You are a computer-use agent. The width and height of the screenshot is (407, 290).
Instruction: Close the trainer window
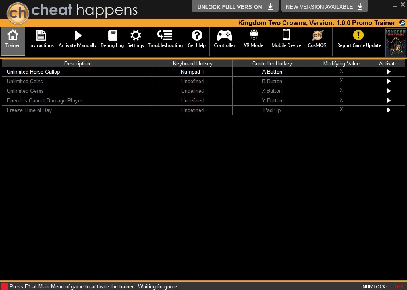pyautogui.click(x=403, y=5)
